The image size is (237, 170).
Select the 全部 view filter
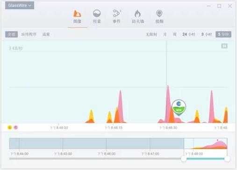click(11, 35)
